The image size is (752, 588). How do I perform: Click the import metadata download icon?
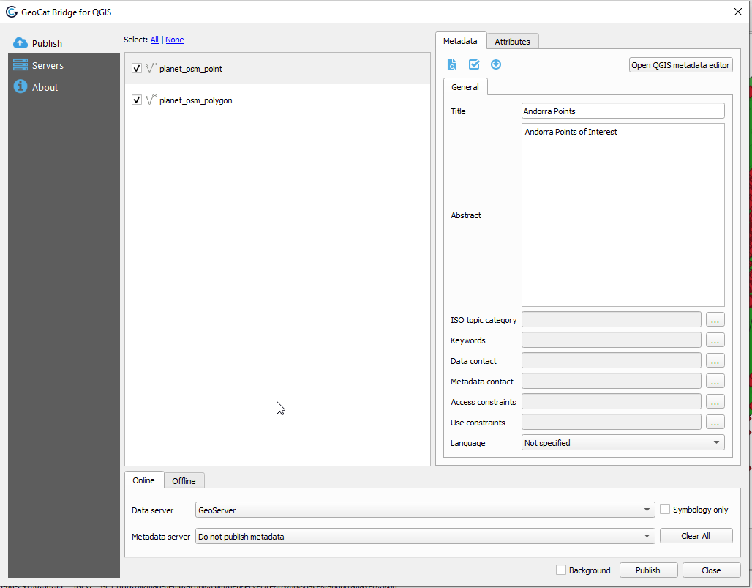pos(496,64)
